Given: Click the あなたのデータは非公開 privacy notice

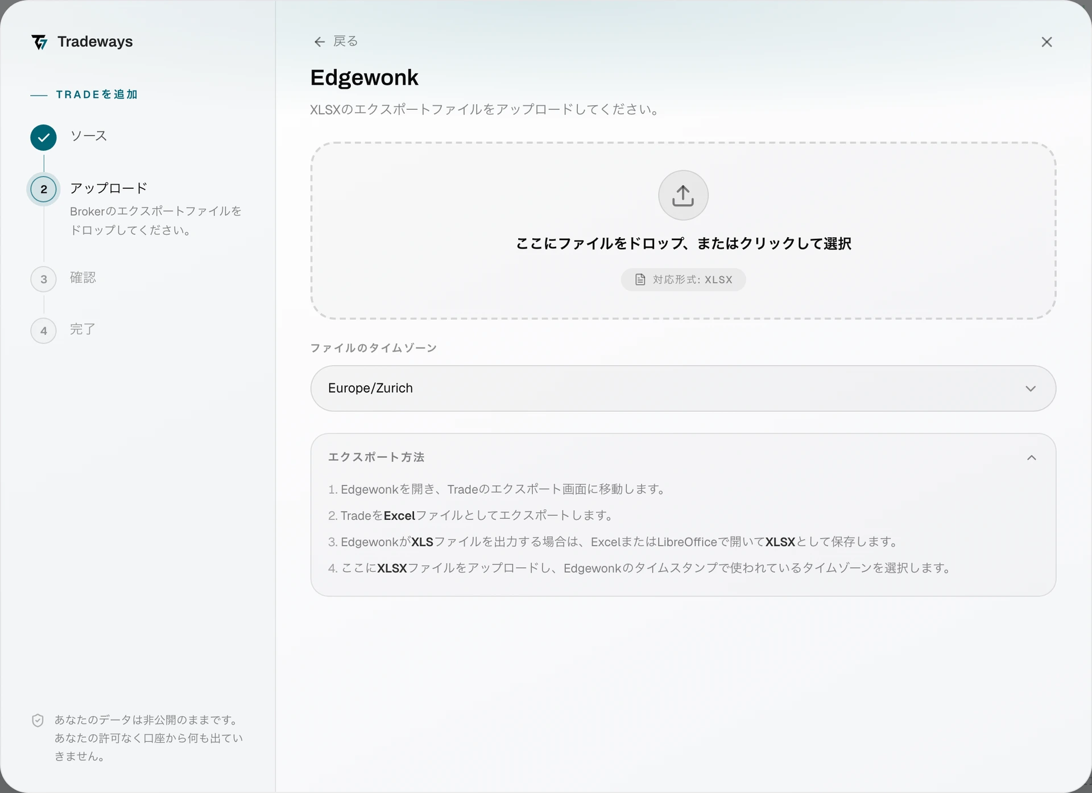Looking at the screenshot, I should pos(148,738).
